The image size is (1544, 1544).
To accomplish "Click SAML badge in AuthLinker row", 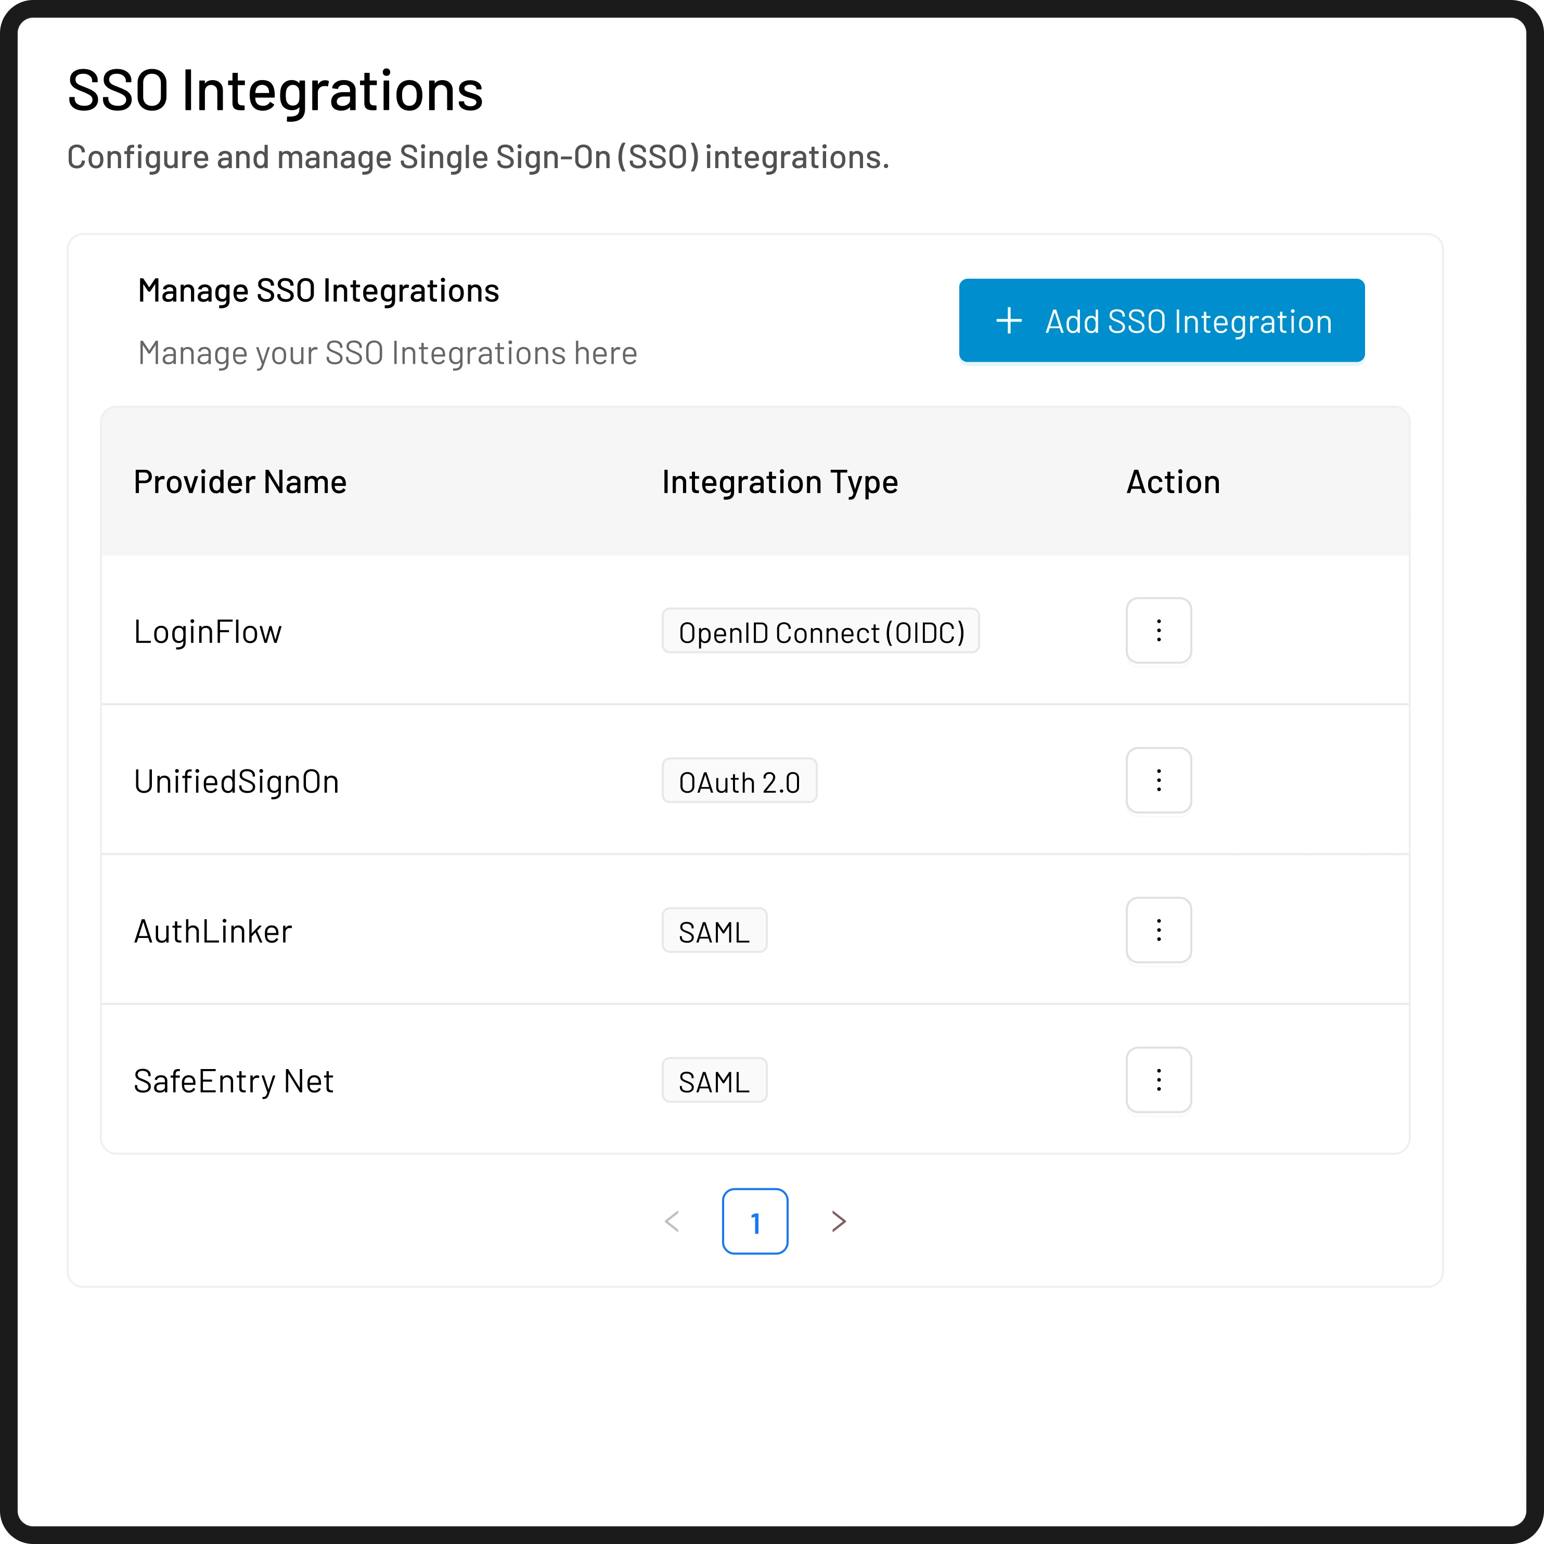I will click(x=714, y=931).
